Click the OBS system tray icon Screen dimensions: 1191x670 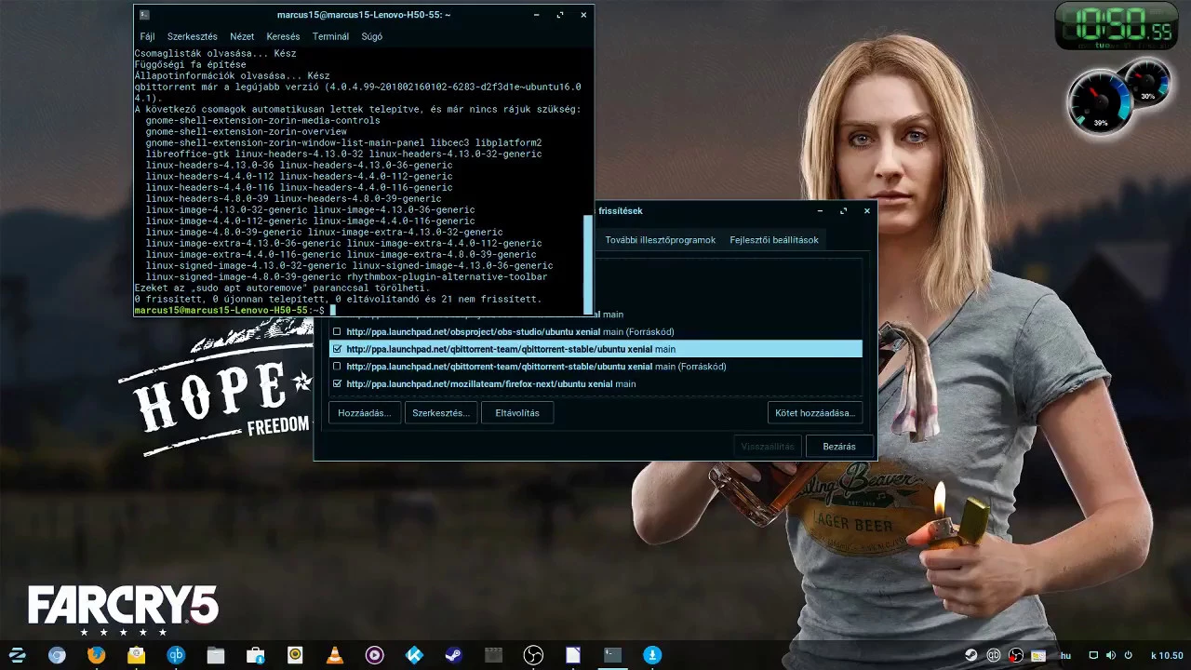pyautogui.click(x=1016, y=655)
